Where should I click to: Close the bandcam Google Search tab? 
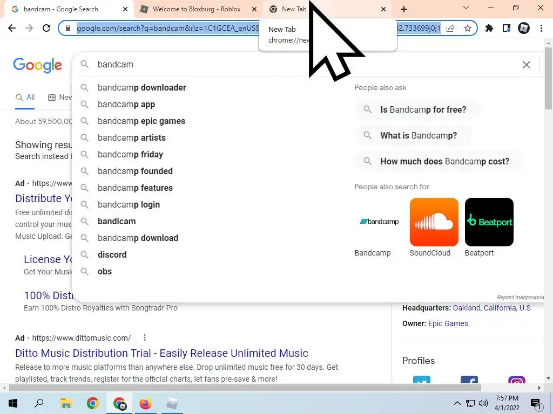(125, 10)
